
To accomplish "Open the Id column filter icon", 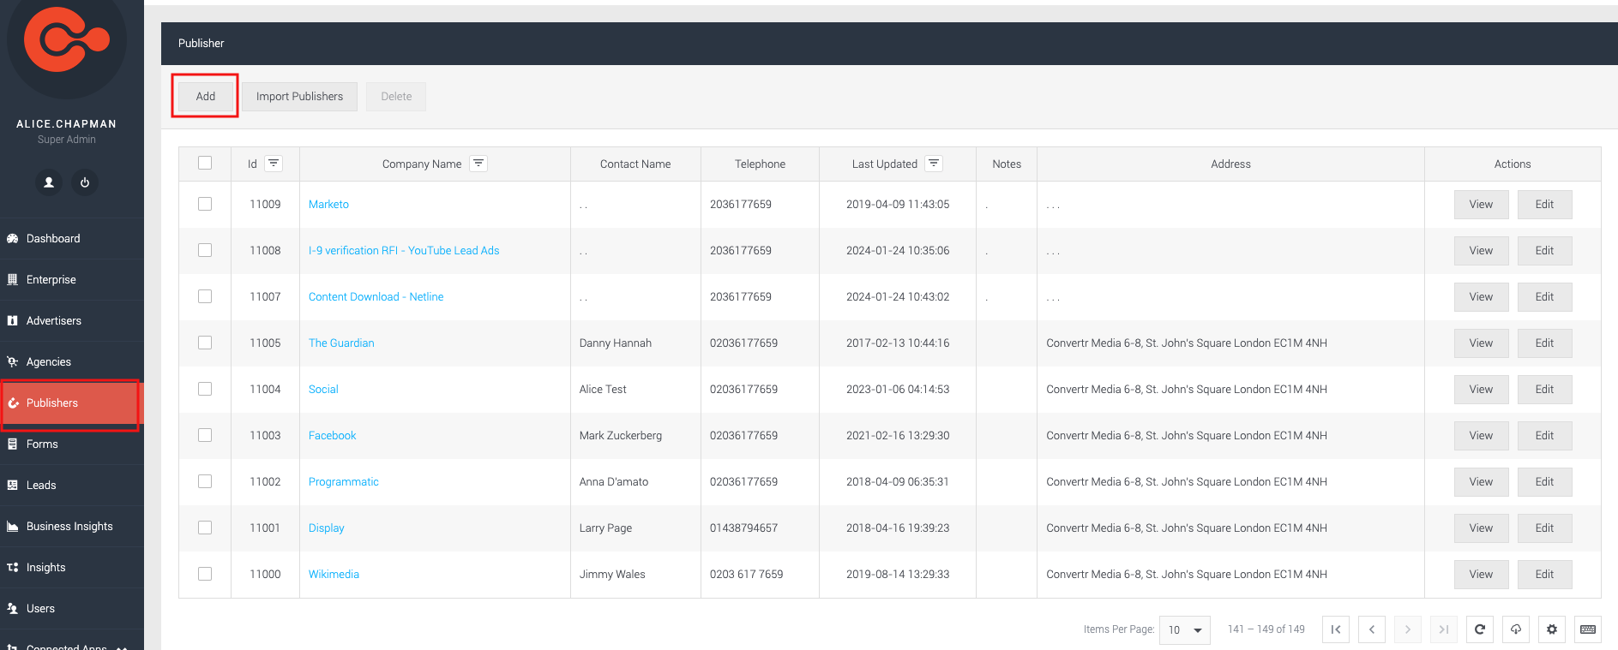I will pyautogui.click(x=274, y=164).
